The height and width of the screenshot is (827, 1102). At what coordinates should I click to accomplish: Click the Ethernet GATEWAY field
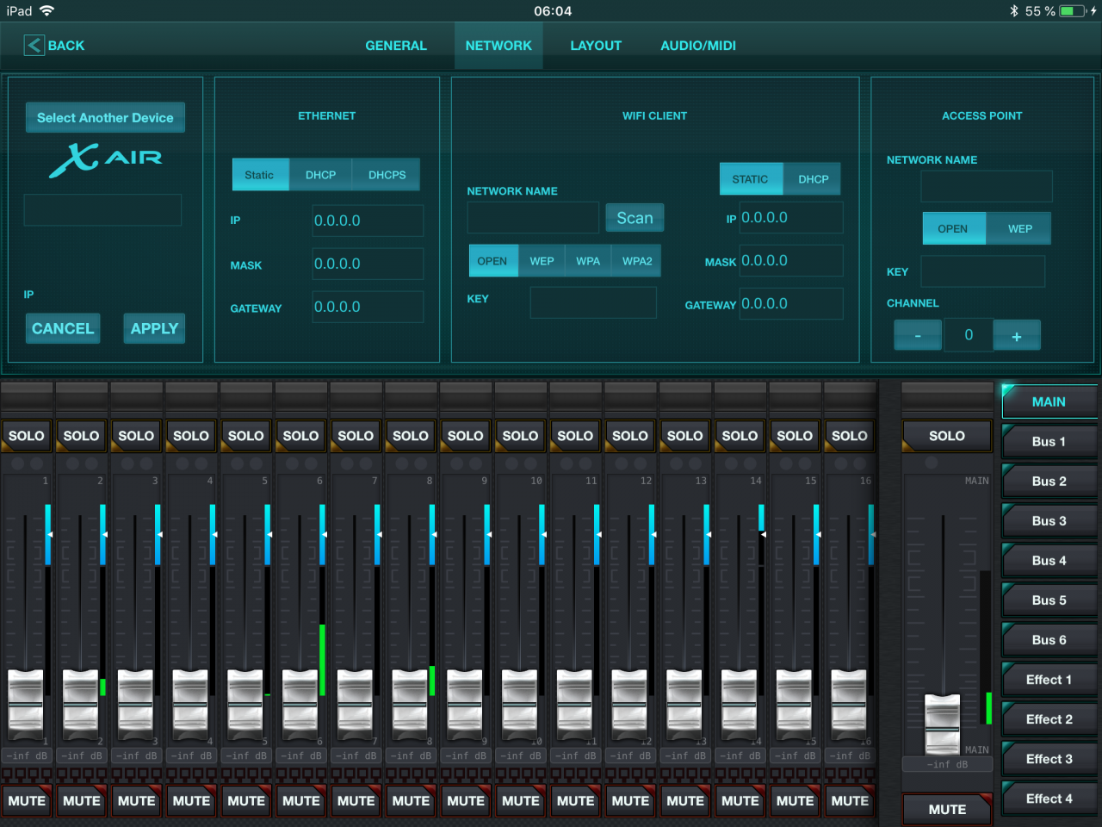(368, 307)
